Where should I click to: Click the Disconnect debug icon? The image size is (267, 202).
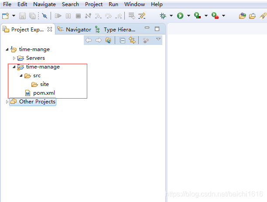coord(88,16)
